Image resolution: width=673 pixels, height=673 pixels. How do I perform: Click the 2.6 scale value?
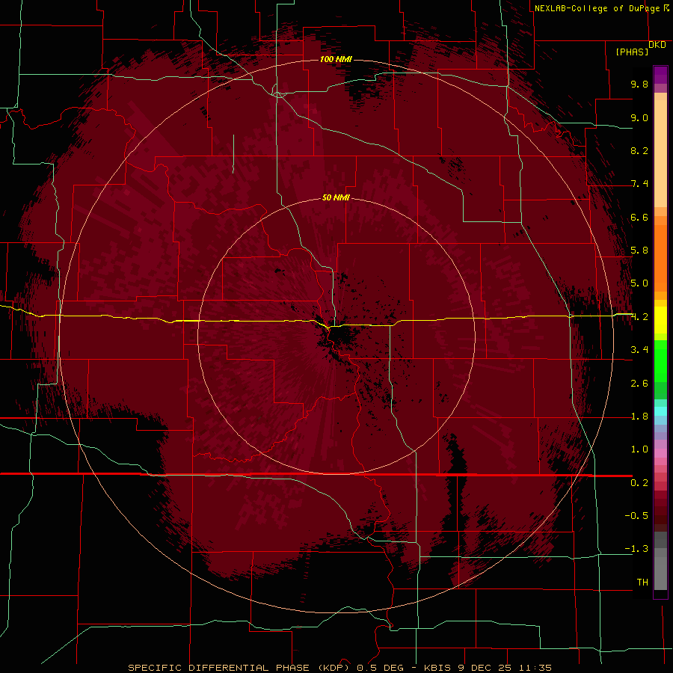click(x=639, y=384)
